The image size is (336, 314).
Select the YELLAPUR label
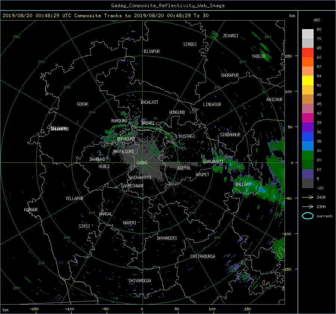[x=74, y=199]
